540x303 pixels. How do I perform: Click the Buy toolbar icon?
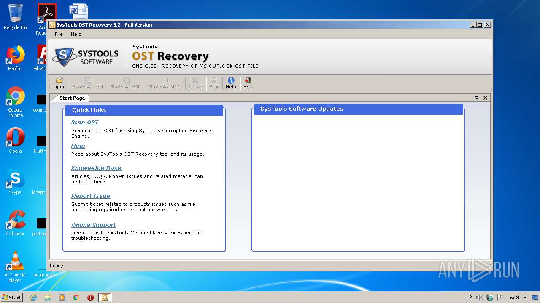(214, 83)
